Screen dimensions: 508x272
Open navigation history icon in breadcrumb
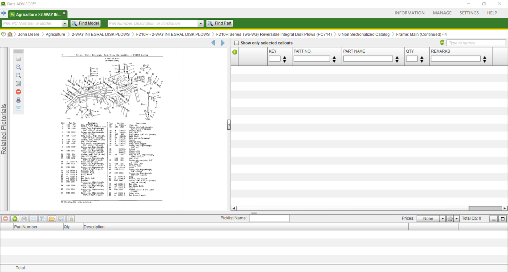(x=3, y=34)
